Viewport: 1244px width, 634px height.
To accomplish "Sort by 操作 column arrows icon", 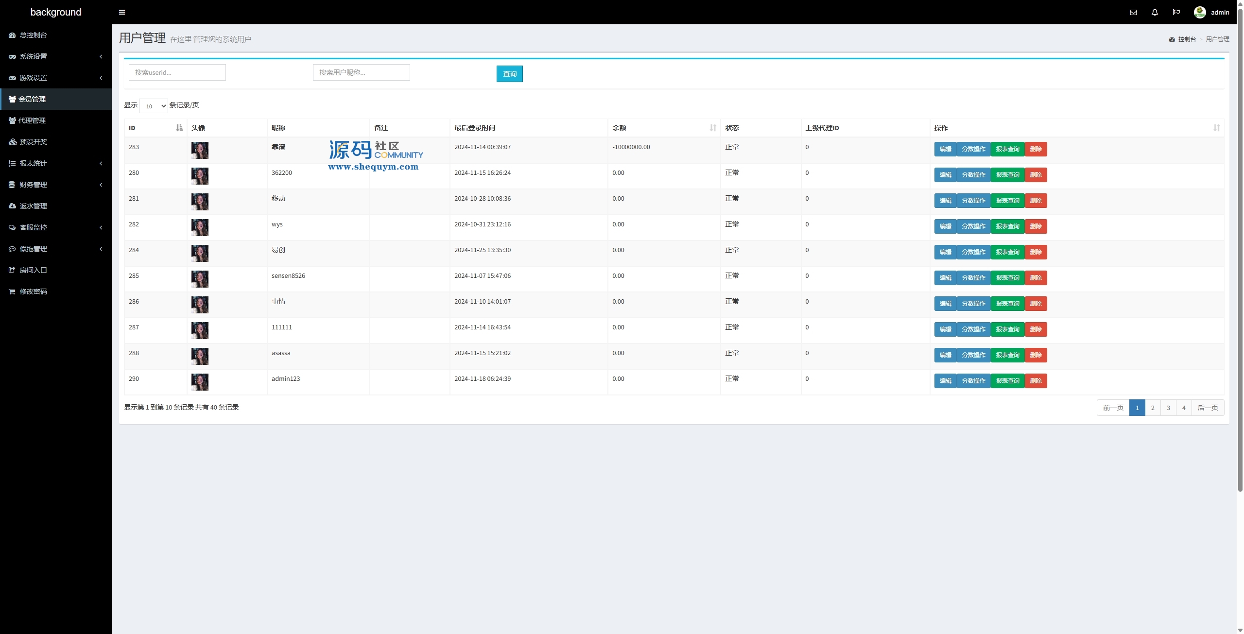I will tap(1216, 128).
